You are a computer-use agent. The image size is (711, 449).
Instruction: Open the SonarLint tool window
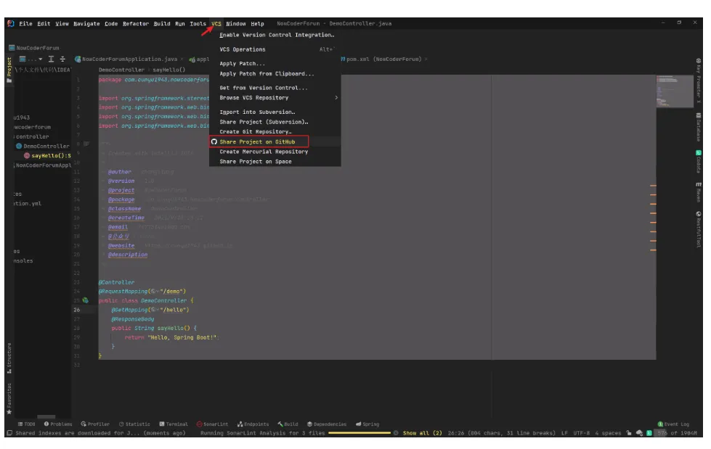tap(212, 424)
